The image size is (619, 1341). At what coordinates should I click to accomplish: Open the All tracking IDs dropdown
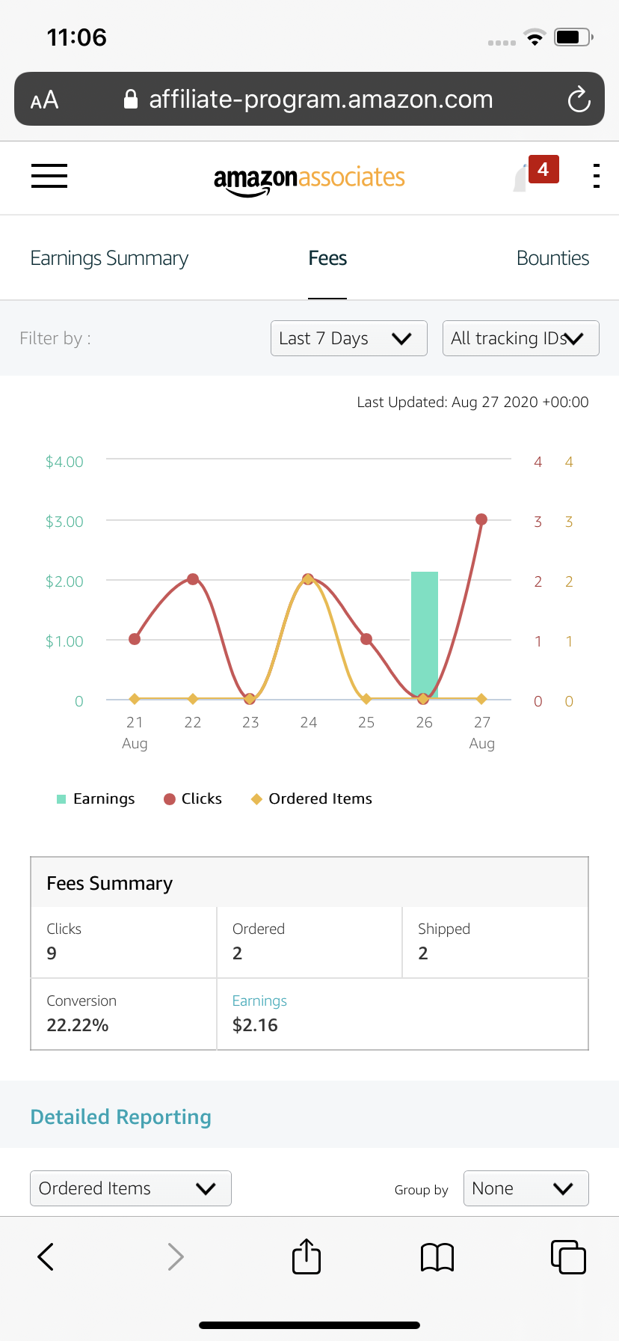pyautogui.click(x=521, y=338)
